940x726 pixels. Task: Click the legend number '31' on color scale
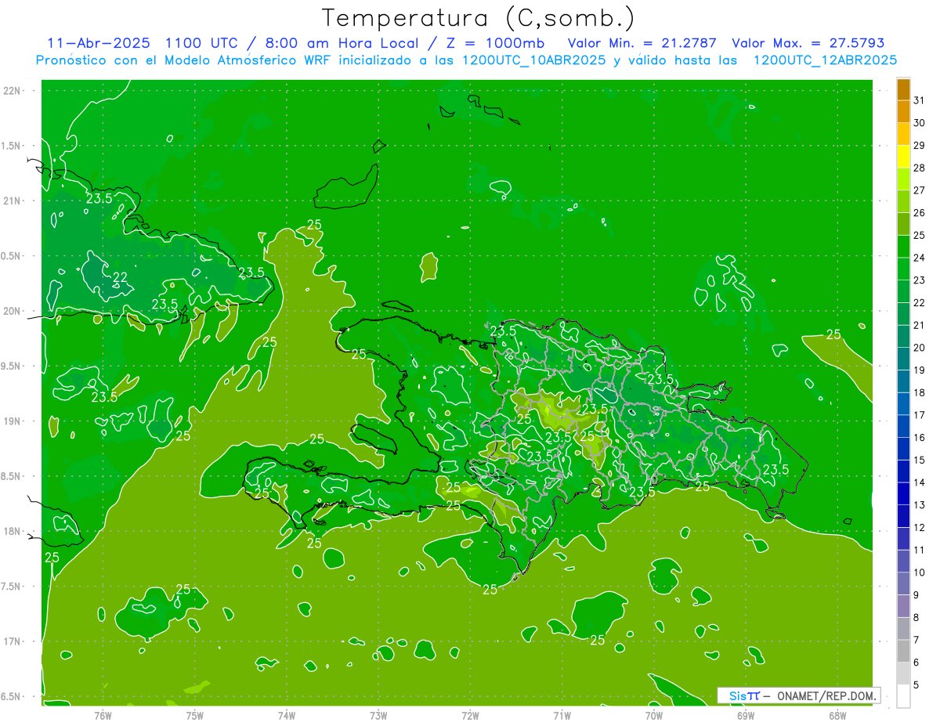(x=919, y=100)
